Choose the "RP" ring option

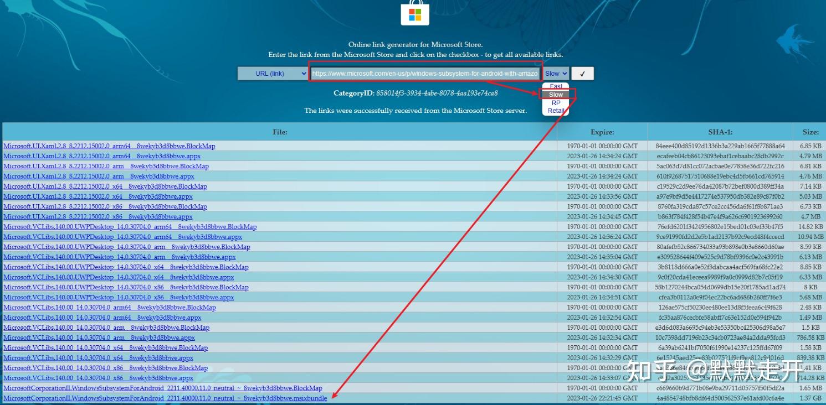point(555,102)
